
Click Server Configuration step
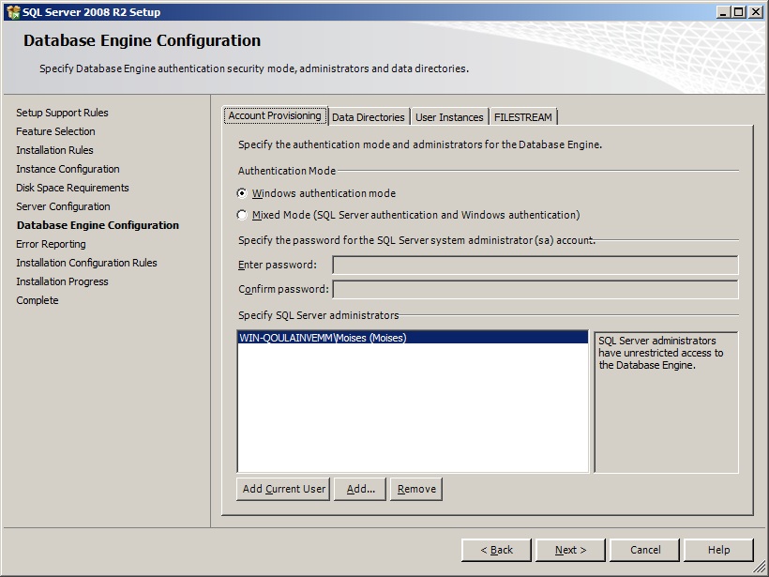63,206
